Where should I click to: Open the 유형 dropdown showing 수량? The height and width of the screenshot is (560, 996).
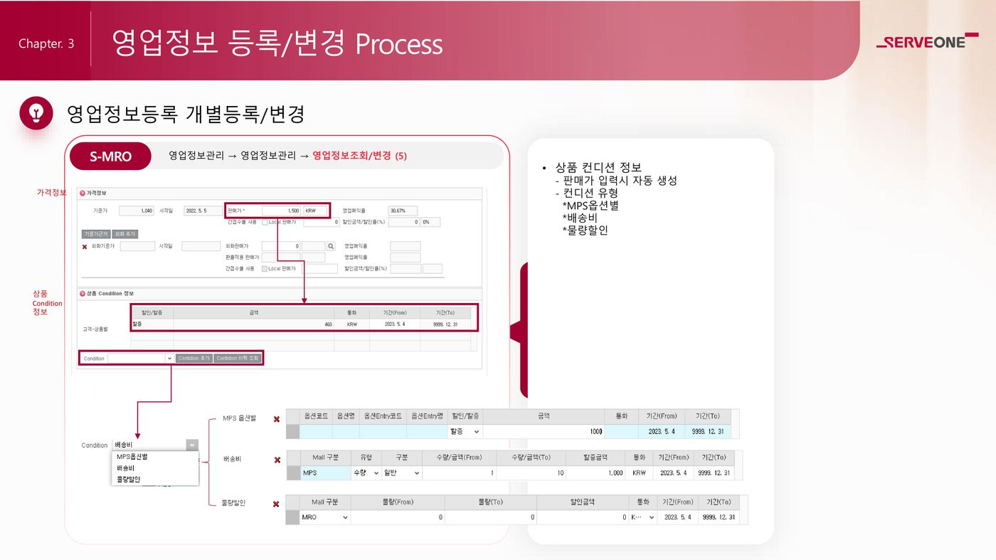pyautogui.click(x=366, y=473)
